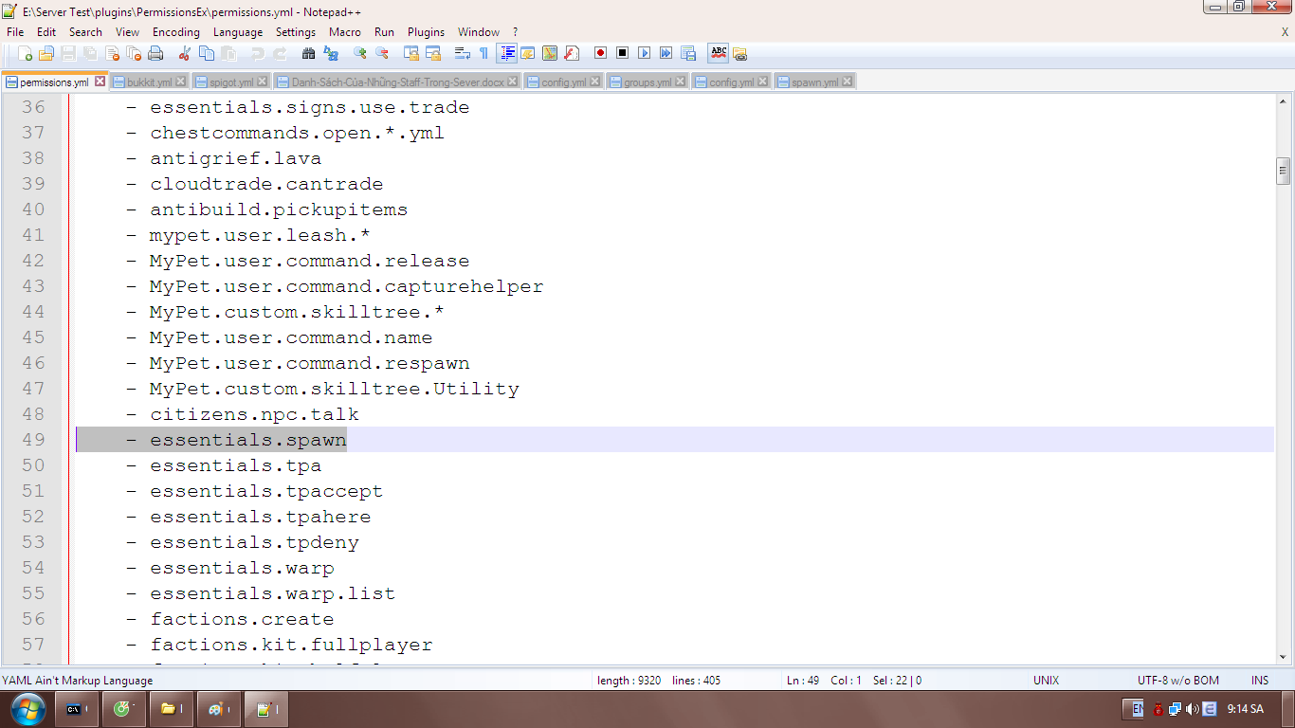Open Find with the binoculars icon
1295x728 pixels.
pos(308,53)
